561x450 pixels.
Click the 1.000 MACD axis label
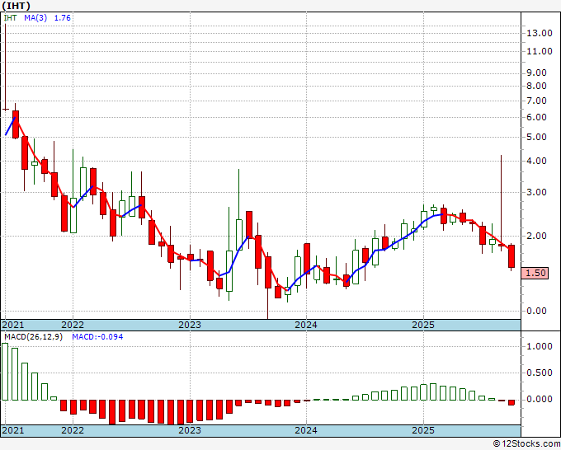[540, 347]
